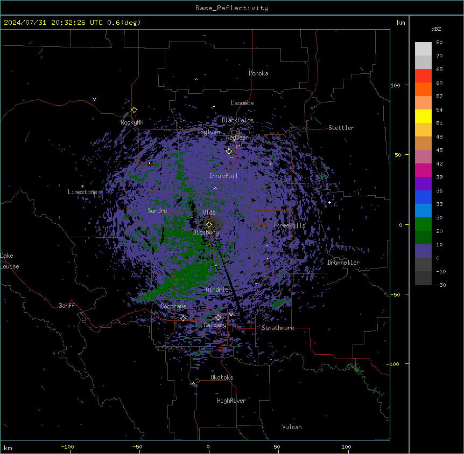Click the Lake Louise label

coord(10,261)
